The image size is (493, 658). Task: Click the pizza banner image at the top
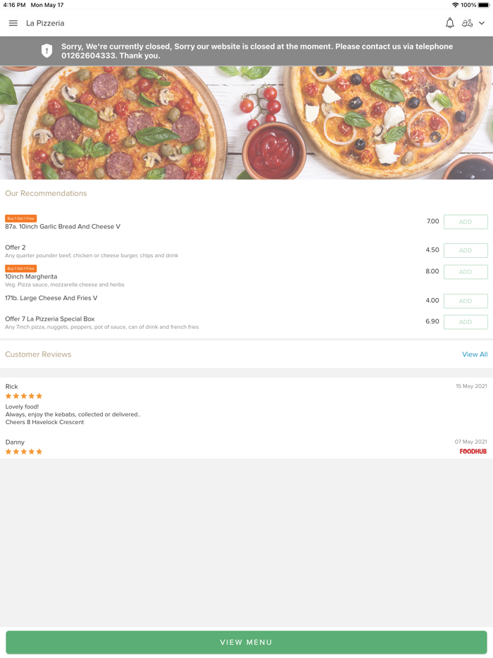coord(246,121)
